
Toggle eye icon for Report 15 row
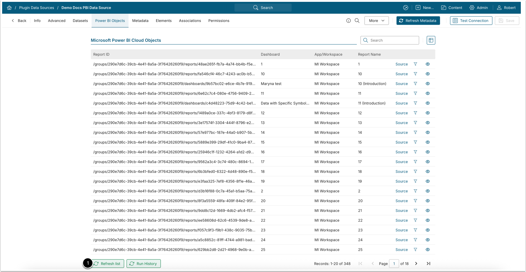tap(427, 142)
